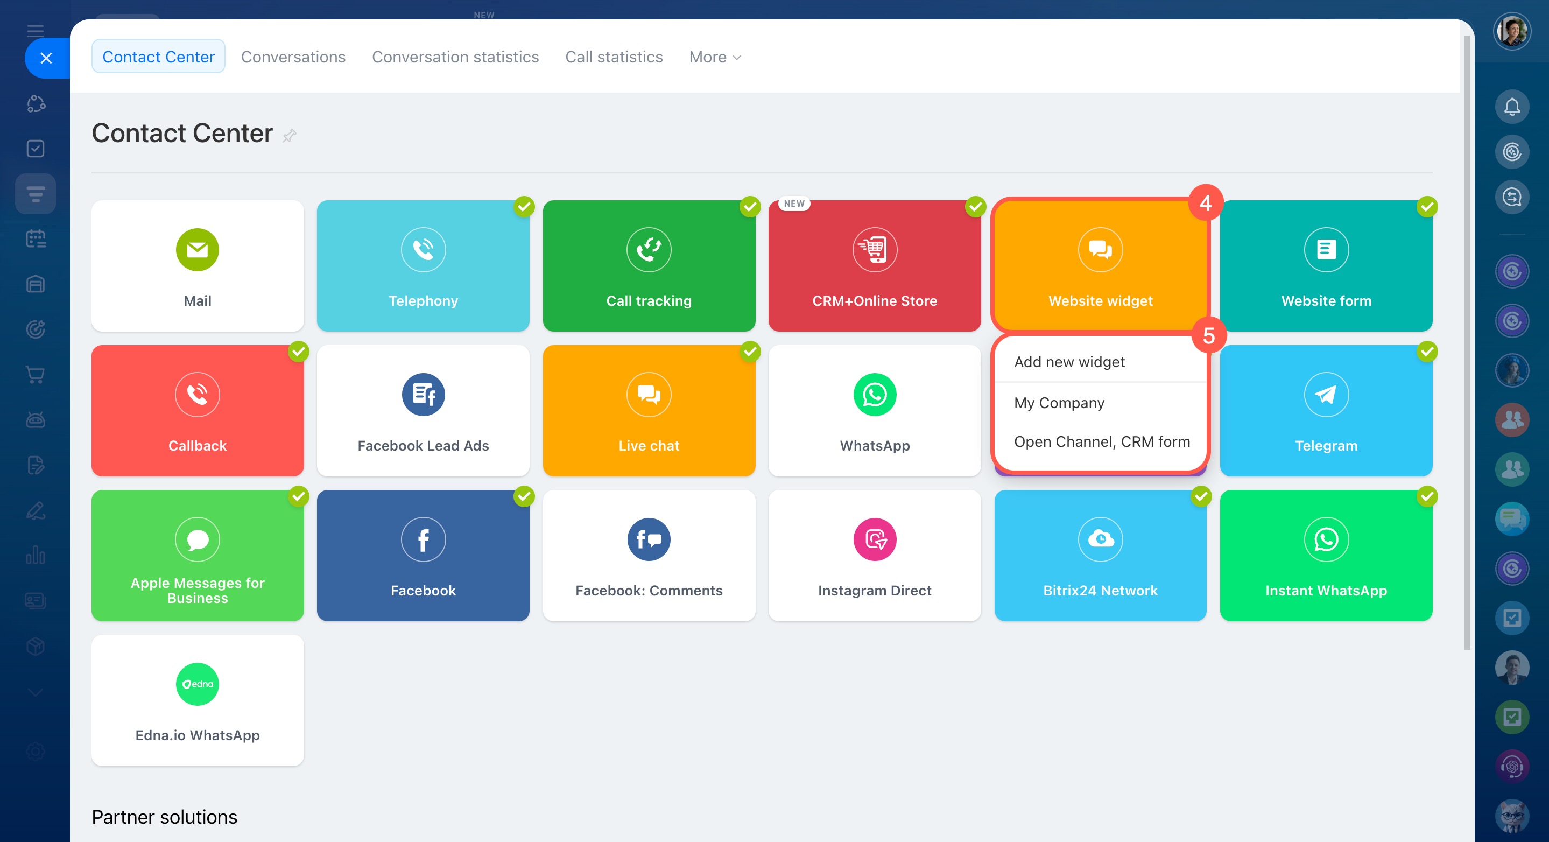Expand the More dropdown menu
The height and width of the screenshot is (842, 1549).
(715, 57)
